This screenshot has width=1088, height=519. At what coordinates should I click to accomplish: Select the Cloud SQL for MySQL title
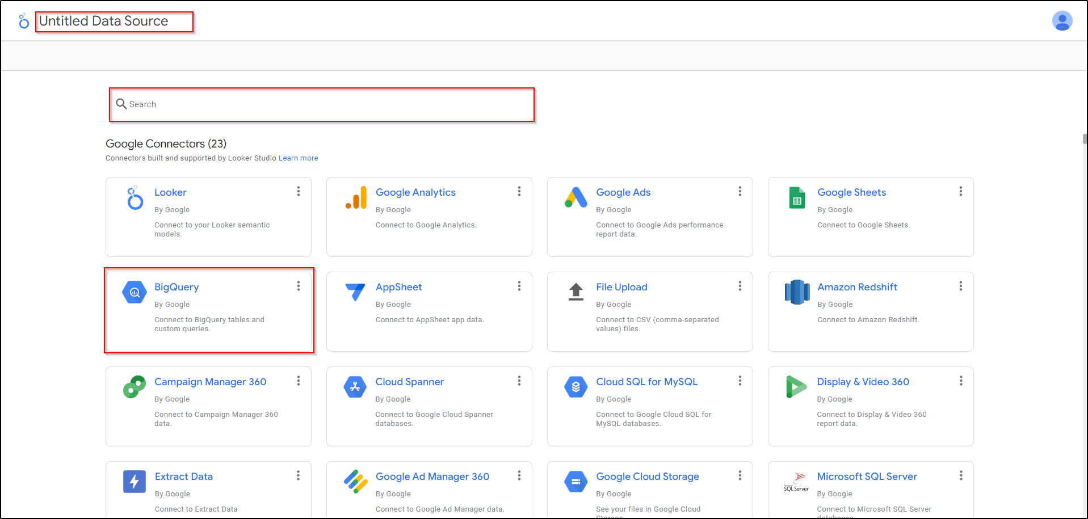[646, 382]
